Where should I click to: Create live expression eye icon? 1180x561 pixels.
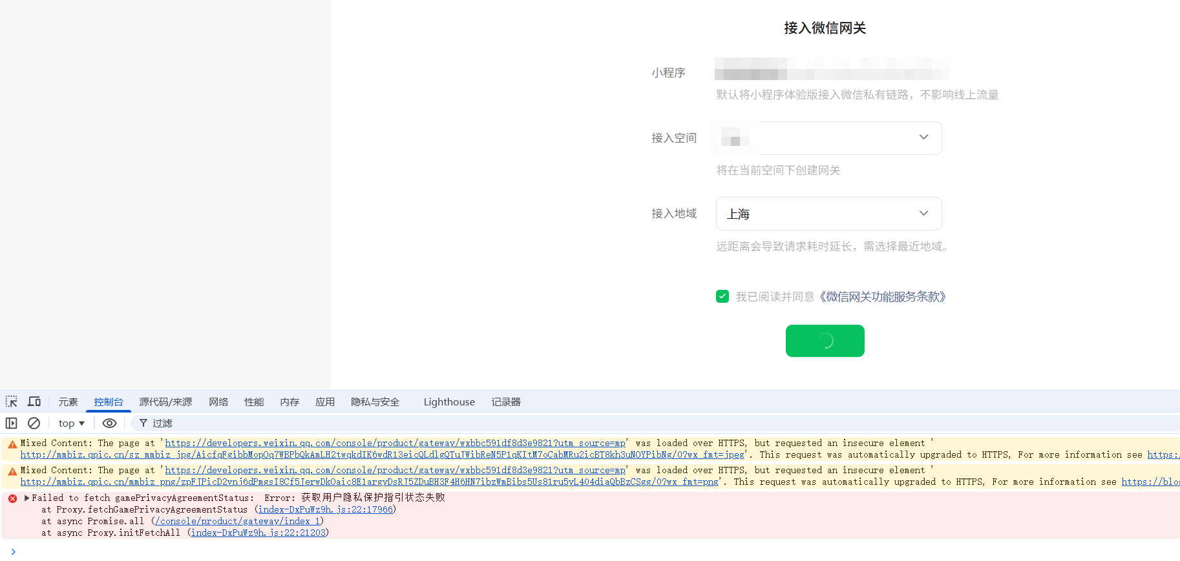110,423
